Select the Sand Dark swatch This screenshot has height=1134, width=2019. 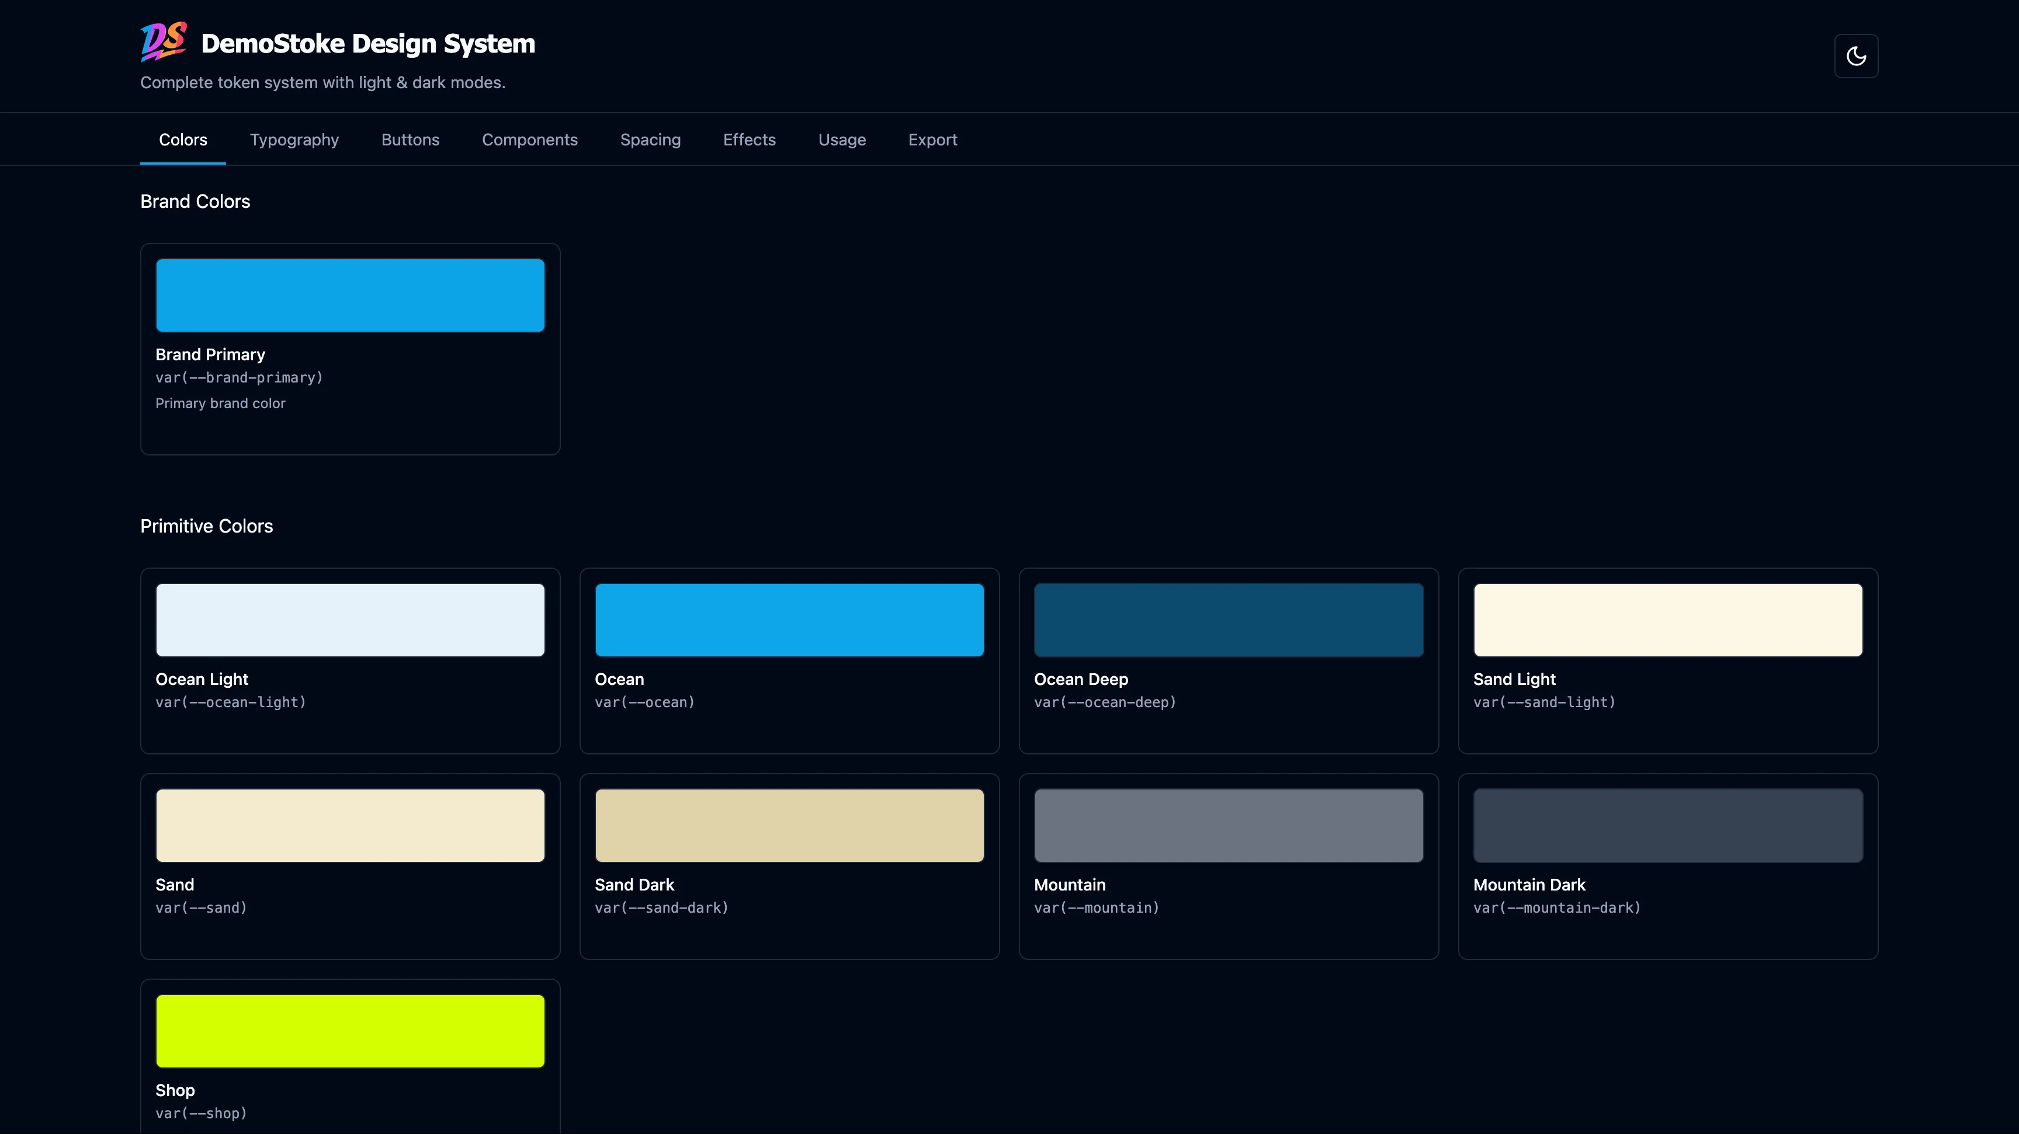[789, 825]
